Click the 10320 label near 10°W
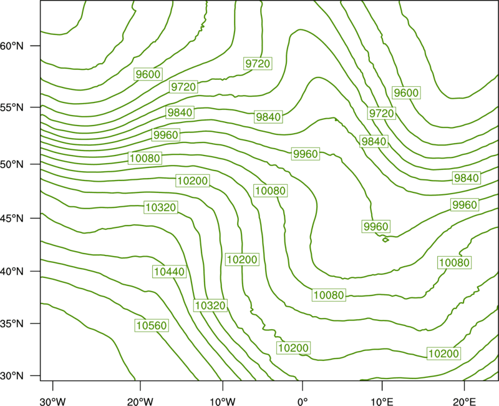 pyautogui.click(x=210, y=305)
